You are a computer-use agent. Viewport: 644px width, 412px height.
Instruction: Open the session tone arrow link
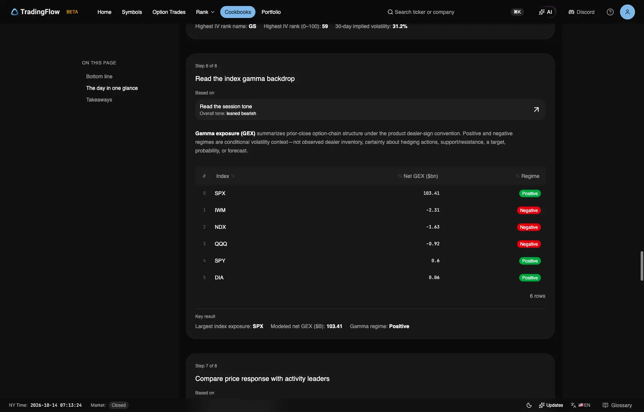pyautogui.click(x=536, y=110)
